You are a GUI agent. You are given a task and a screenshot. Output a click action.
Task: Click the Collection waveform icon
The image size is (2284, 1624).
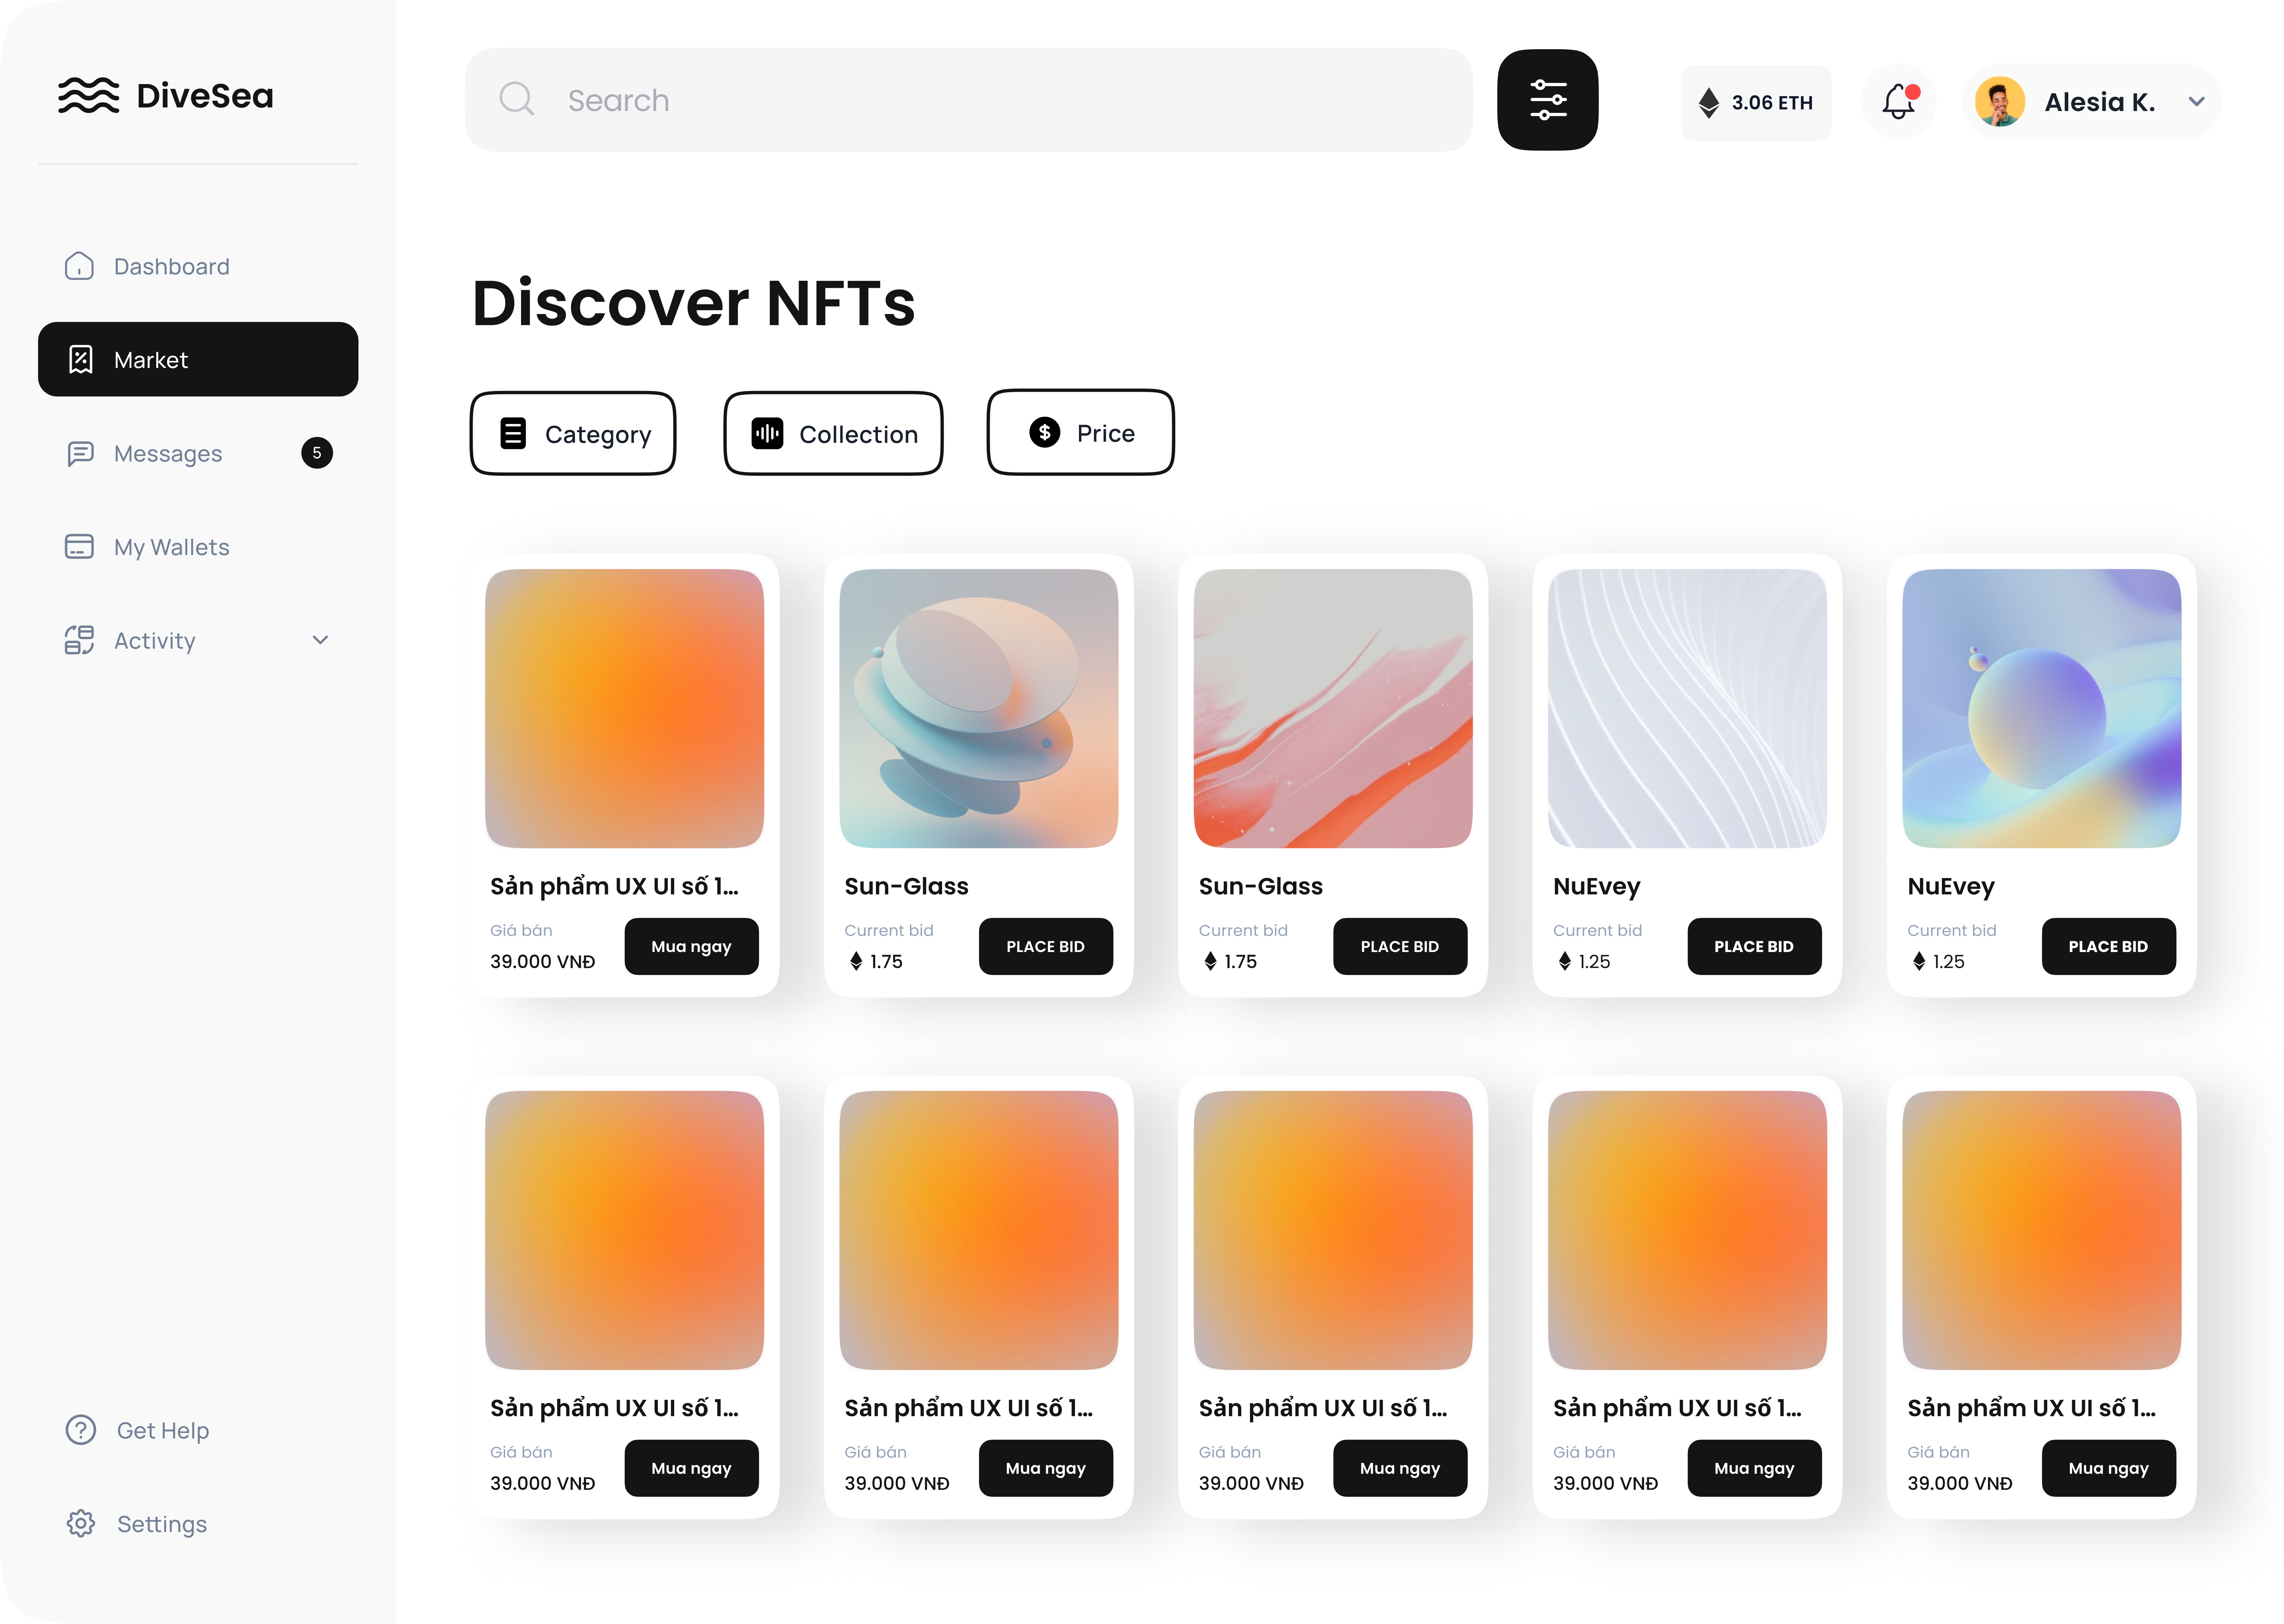click(x=767, y=433)
